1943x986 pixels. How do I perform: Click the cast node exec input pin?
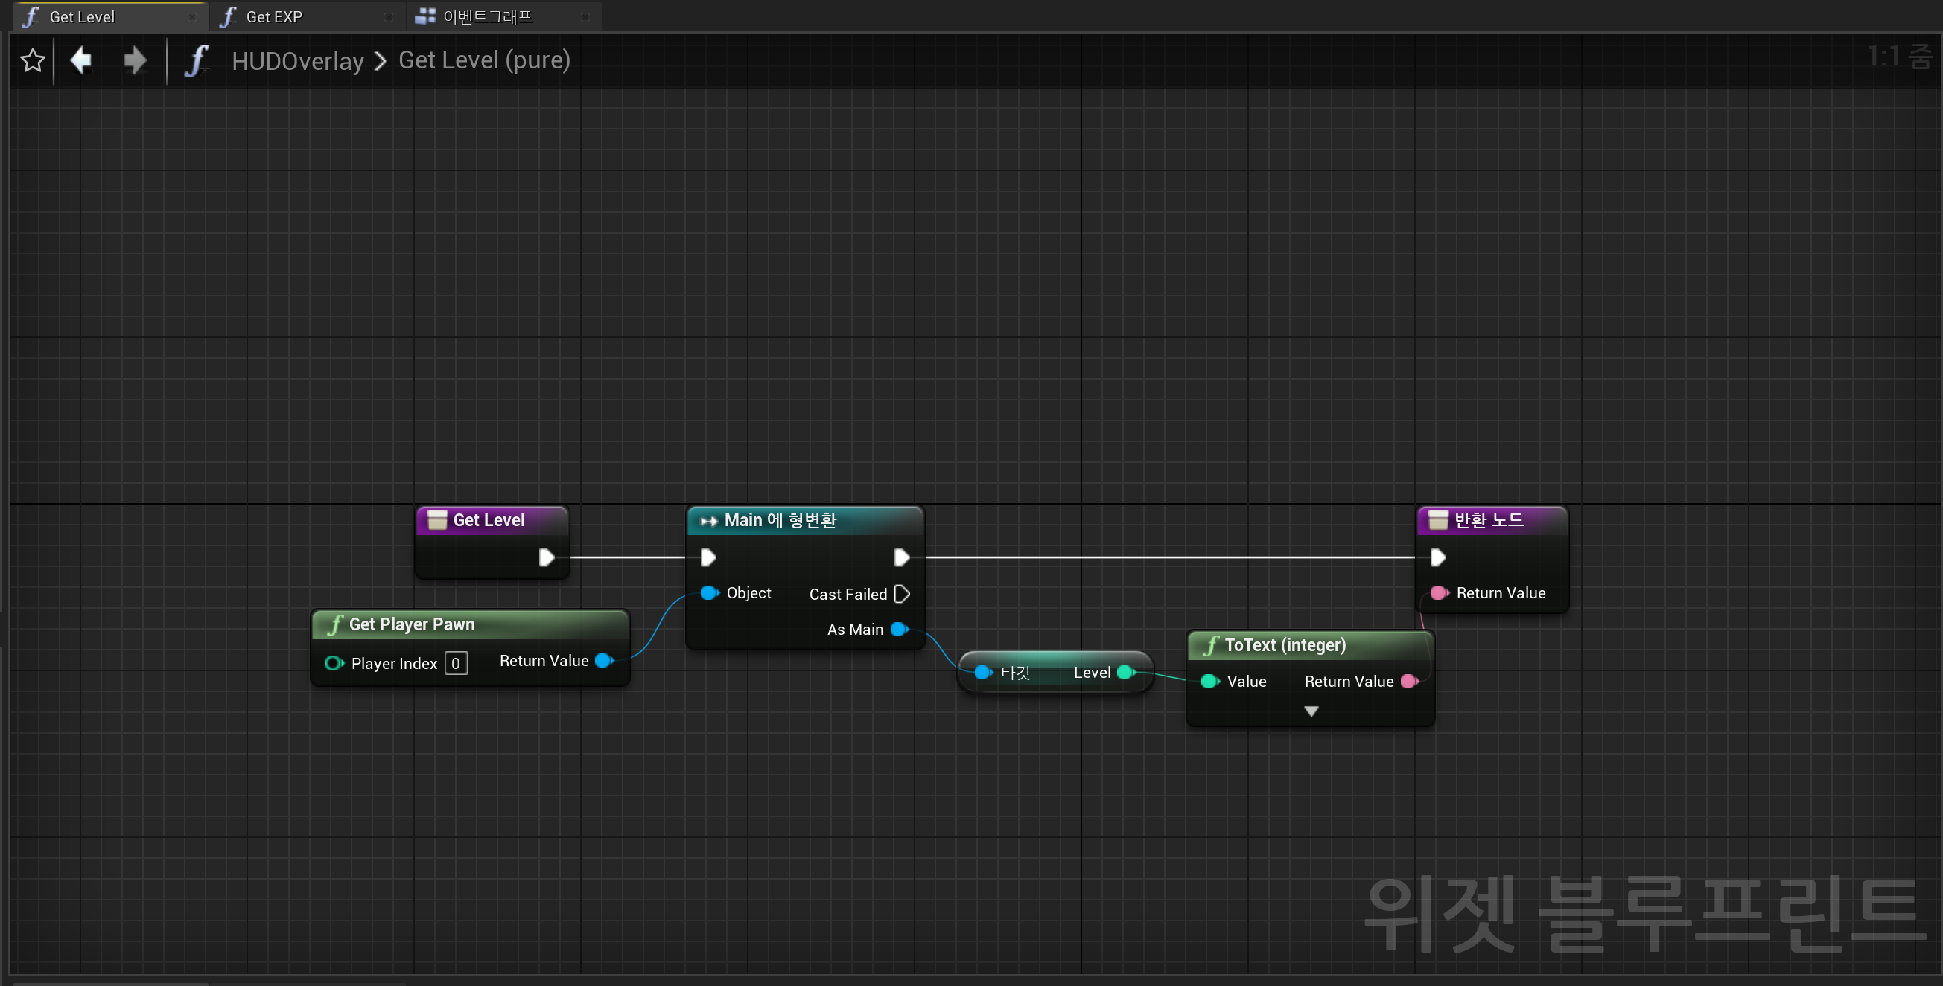(x=708, y=558)
